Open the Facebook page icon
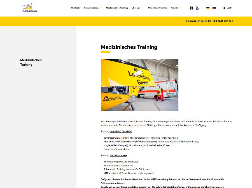This screenshot has width=252, height=188. [x=191, y=8]
